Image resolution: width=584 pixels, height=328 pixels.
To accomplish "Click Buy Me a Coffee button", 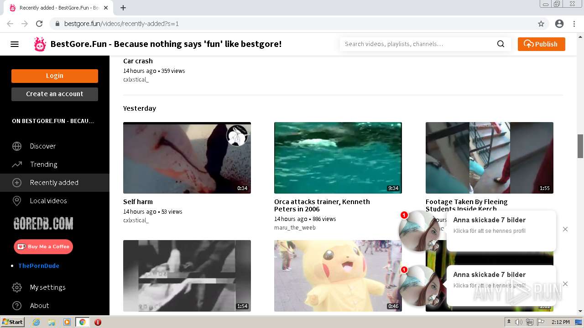I will click(x=43, y=246).
